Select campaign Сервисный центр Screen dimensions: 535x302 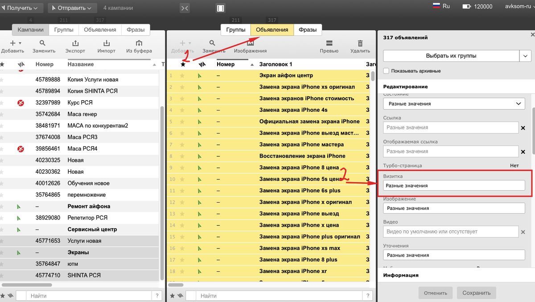click(80, 229)
